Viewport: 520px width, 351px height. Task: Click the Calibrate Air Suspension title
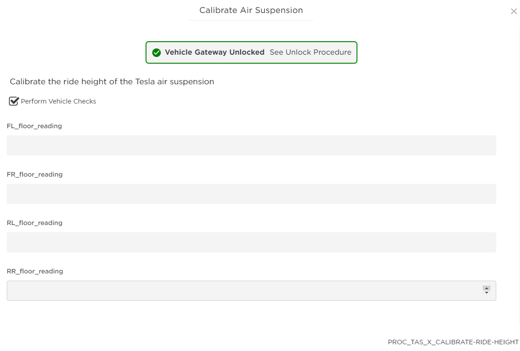coord(251,10)
